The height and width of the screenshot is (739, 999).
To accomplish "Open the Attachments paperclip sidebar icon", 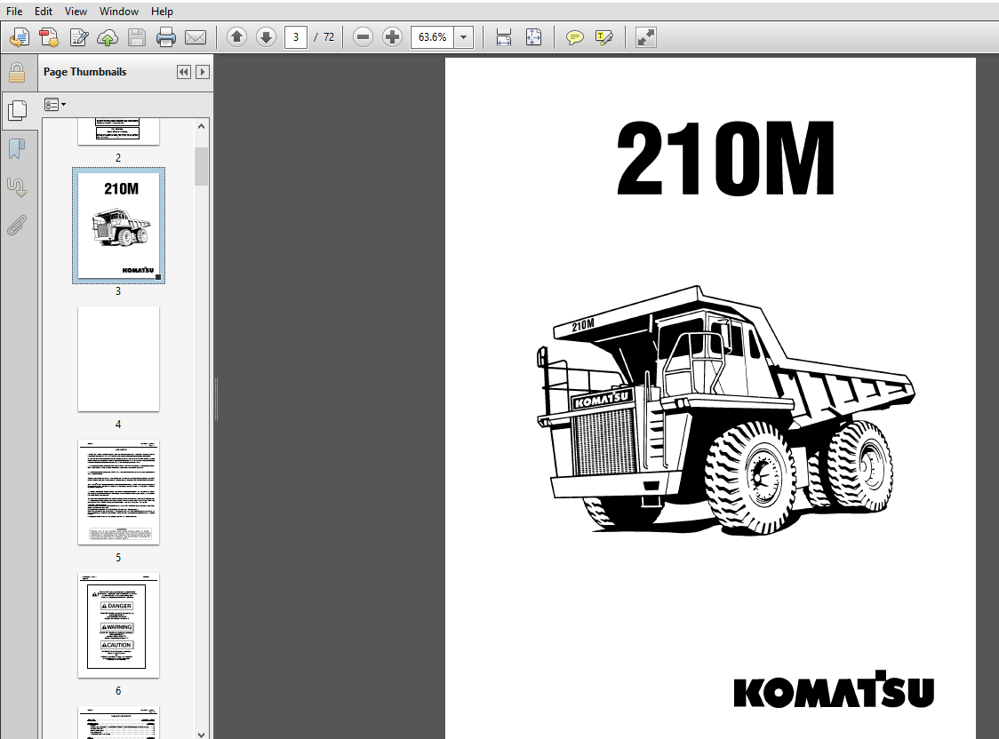I will [x=17, y=226].
